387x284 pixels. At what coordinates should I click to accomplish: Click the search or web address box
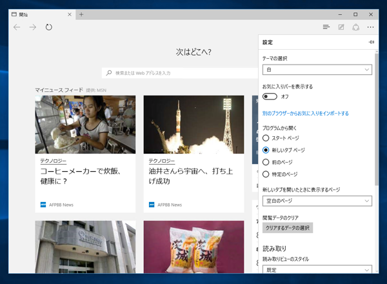pyautogui.click(x=180, y=73)
